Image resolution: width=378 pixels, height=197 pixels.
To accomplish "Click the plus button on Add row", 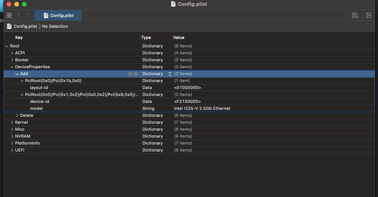I will coord(130,74).
